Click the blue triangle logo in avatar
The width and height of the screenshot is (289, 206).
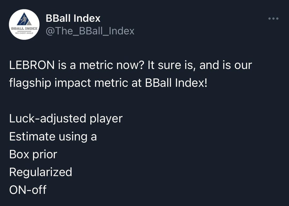pos(24,20)
